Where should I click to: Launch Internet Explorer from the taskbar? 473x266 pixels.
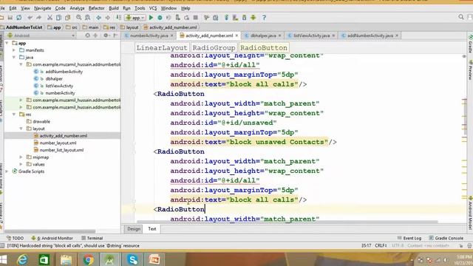22,259
